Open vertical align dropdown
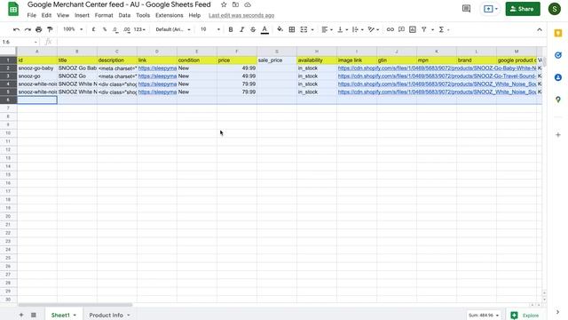Viewport: 568px width, 320px height. (x=343, y=29)
